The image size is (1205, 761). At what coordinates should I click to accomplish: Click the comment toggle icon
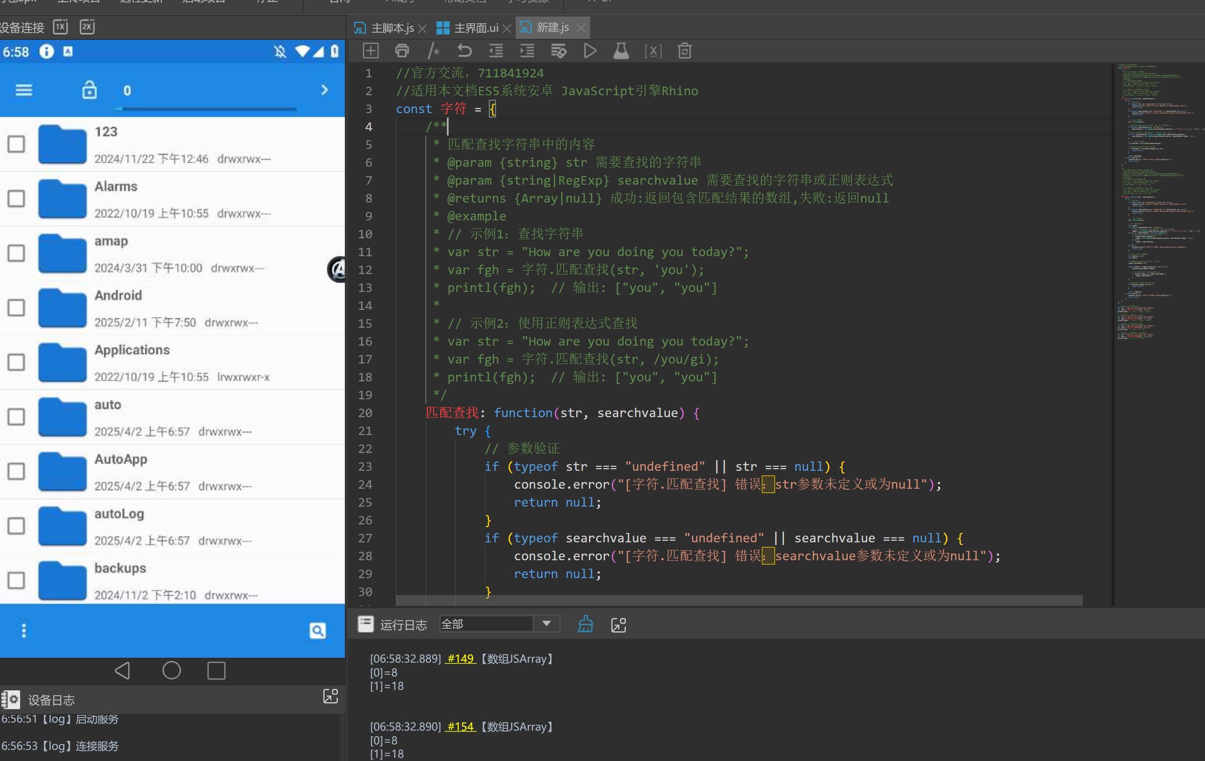(x=433, y=51)
